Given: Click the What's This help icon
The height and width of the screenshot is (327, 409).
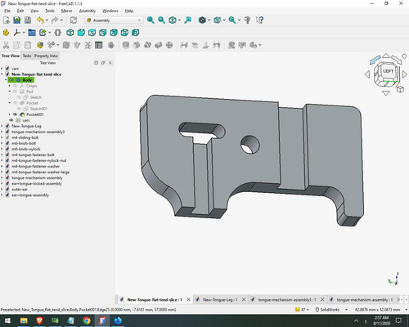Looking at the screenshot, I should (259, 20).
